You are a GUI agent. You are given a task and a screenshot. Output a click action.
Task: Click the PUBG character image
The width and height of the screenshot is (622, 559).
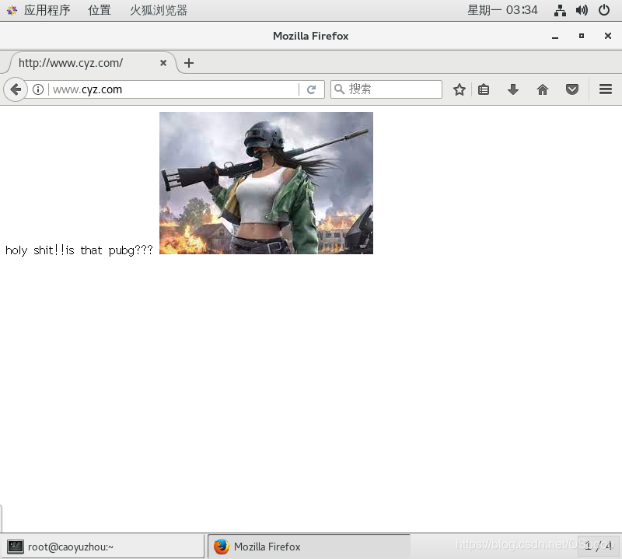tap(266, 183)
